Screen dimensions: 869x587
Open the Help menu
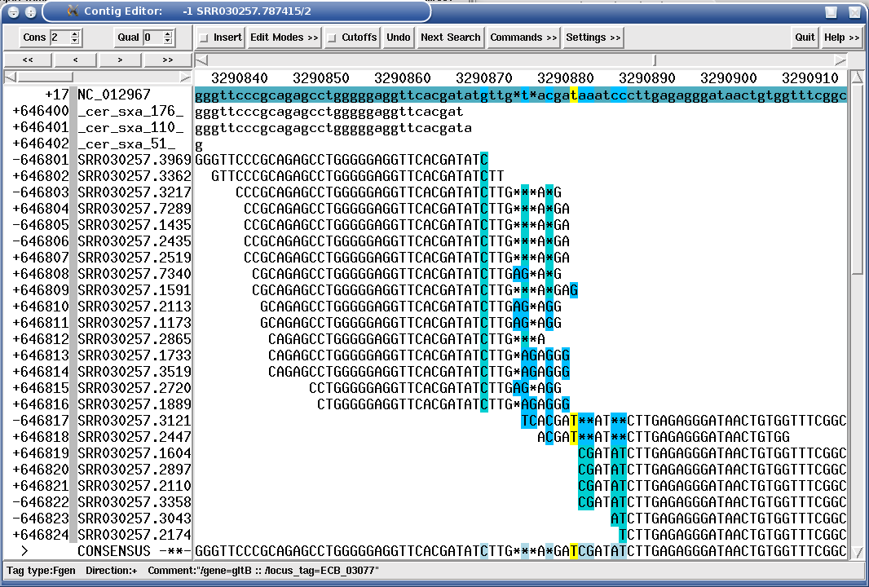click(x=841, y=38)
